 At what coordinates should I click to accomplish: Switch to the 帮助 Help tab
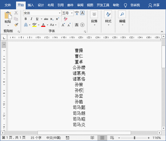point(116,5)
